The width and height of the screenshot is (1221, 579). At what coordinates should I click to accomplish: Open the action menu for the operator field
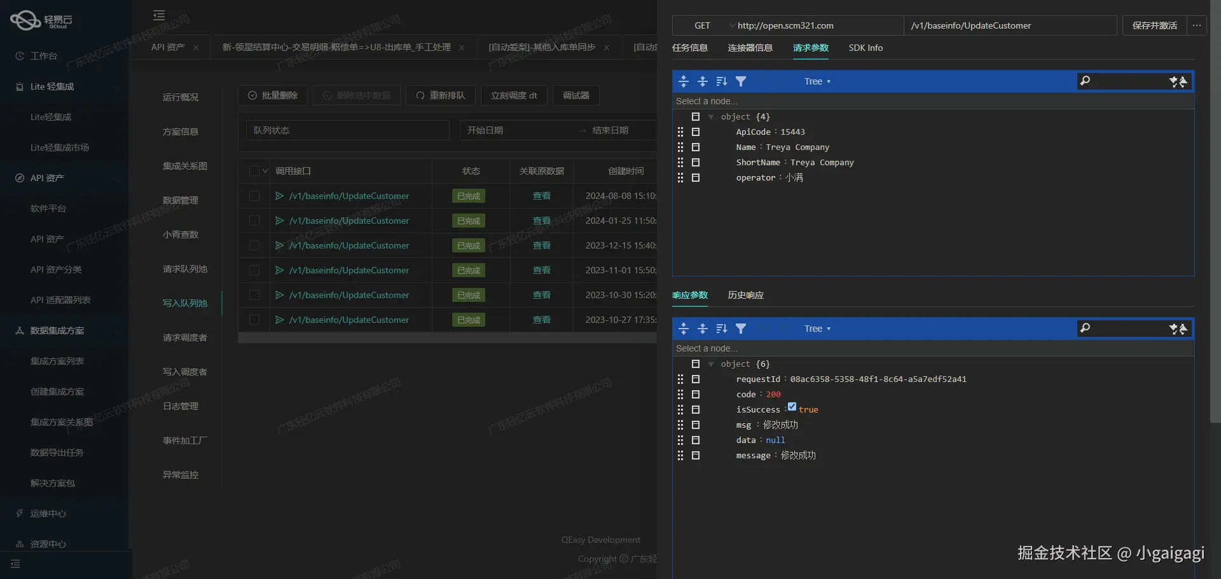[x=696, y=178]
